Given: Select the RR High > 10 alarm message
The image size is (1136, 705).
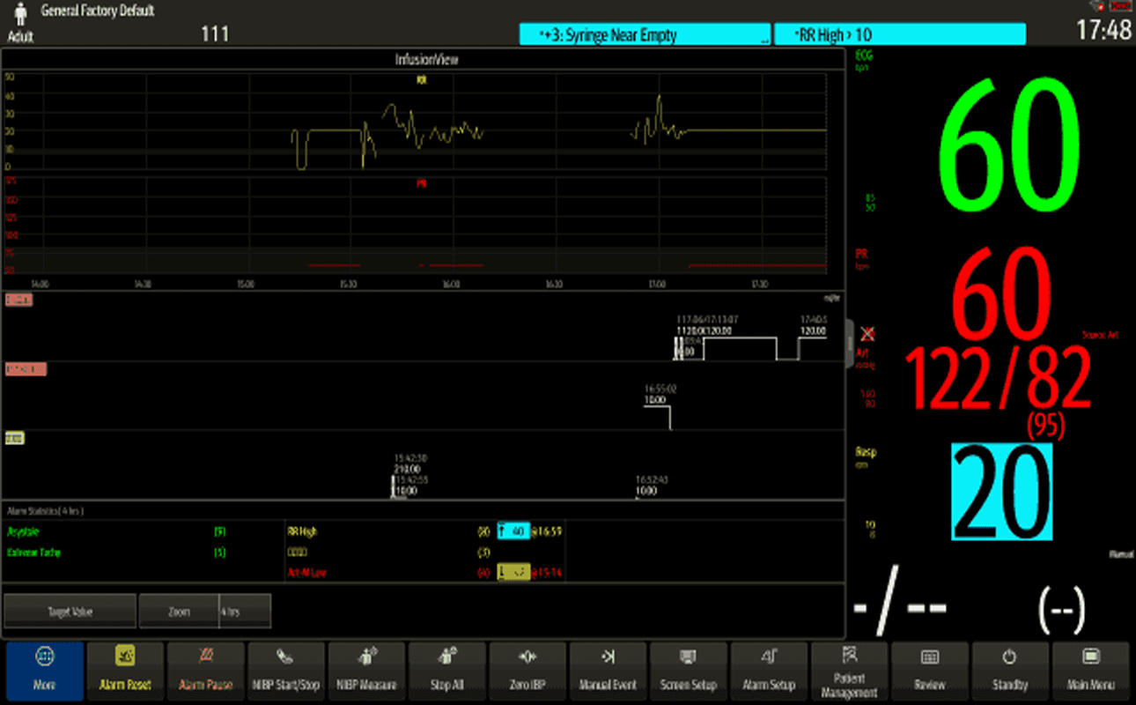Looking at the screenshot, I should 899,35.
